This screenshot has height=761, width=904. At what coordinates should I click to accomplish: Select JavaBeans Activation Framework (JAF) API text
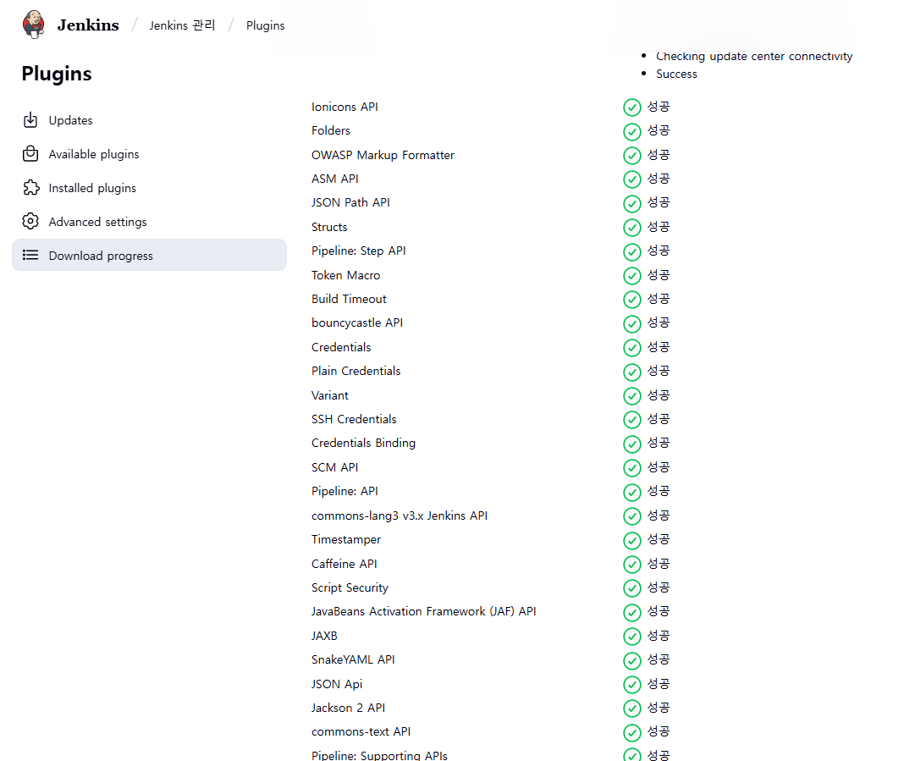(424, 611)
